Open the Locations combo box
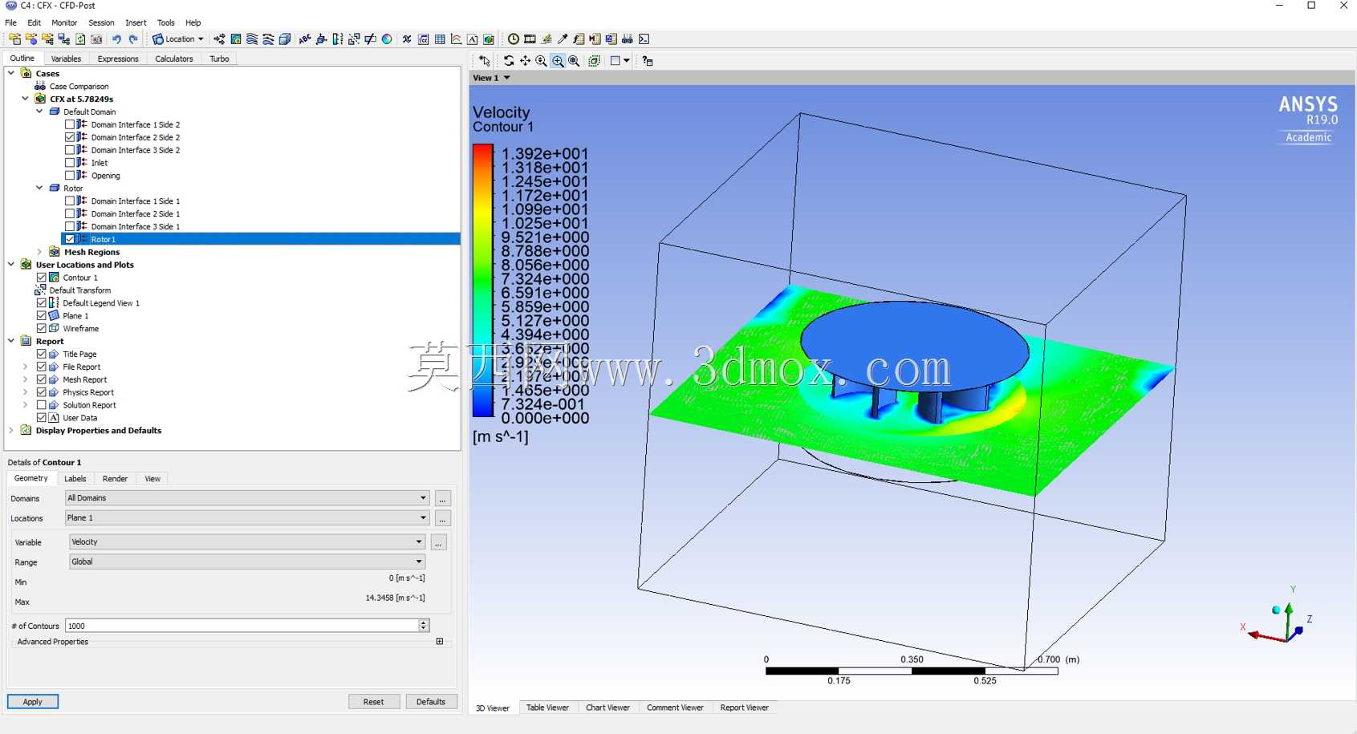Screen dimensions: 1357x734 tap(247, 518)
